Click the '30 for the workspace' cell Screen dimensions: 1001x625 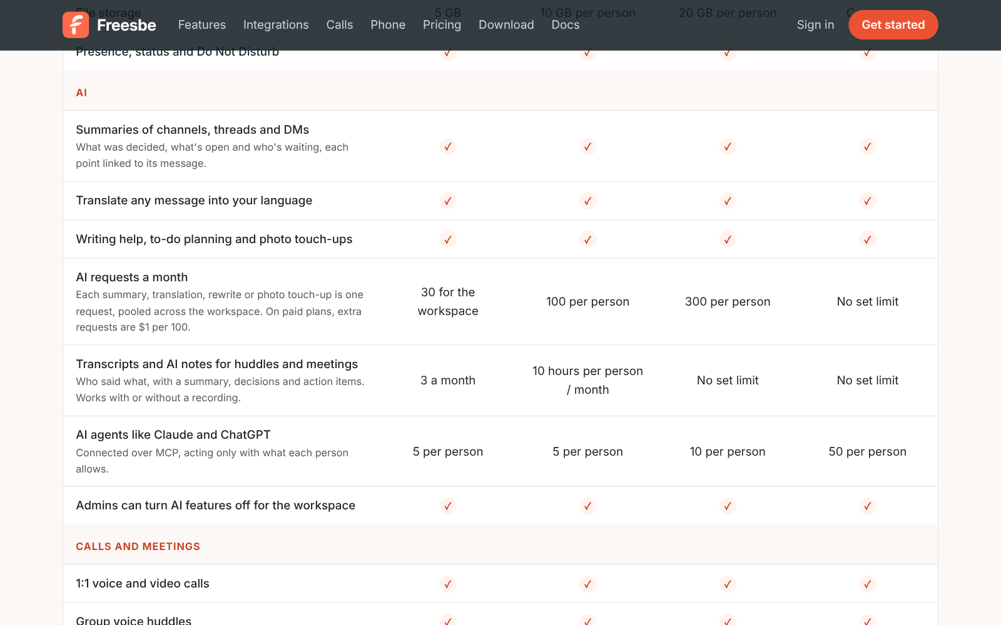(448, 302)
